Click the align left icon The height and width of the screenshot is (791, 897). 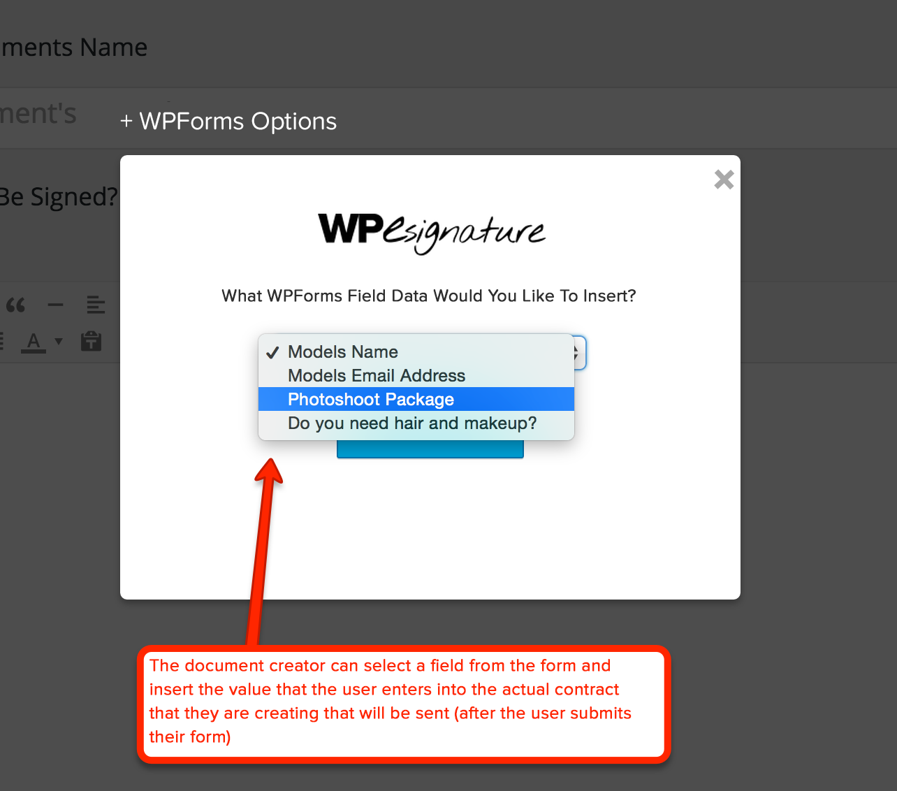(96, 305)
